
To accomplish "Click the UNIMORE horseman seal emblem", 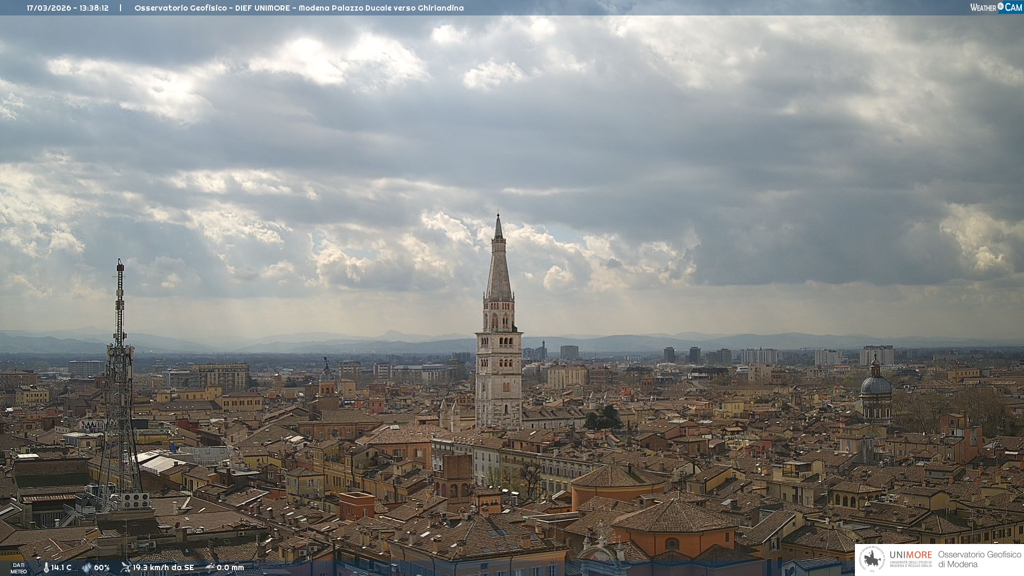I will tap(873, 559).
